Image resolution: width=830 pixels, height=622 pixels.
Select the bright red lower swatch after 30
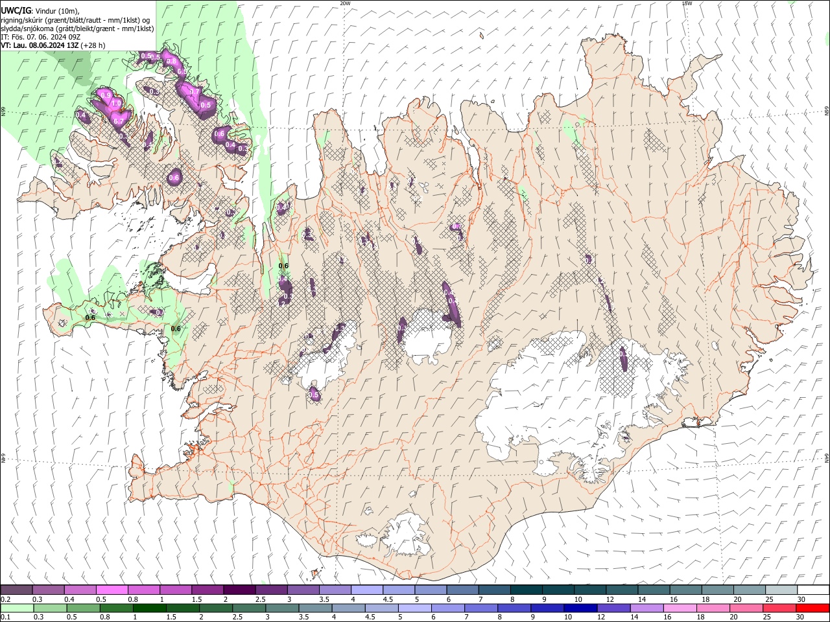point(812,608)
